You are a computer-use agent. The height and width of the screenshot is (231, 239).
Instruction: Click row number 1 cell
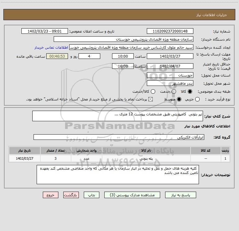(x=225, y=158)
